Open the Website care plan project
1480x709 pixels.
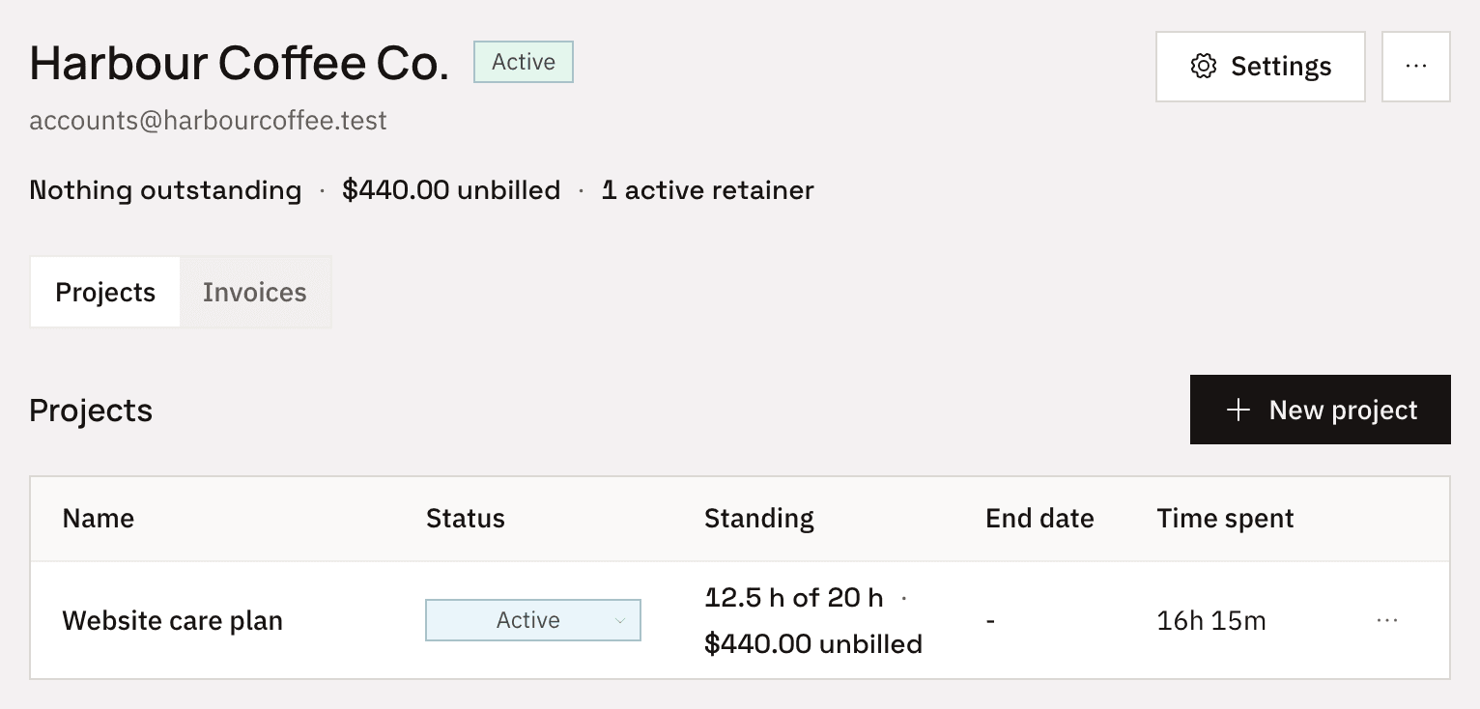pyautogui.click(x=173, y=620)
